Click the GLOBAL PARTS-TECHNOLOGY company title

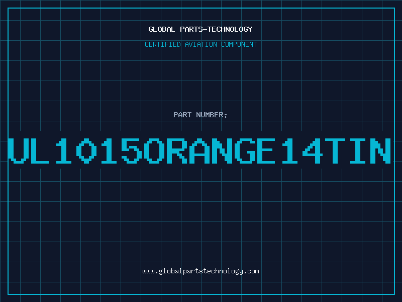tap(200, 29)
